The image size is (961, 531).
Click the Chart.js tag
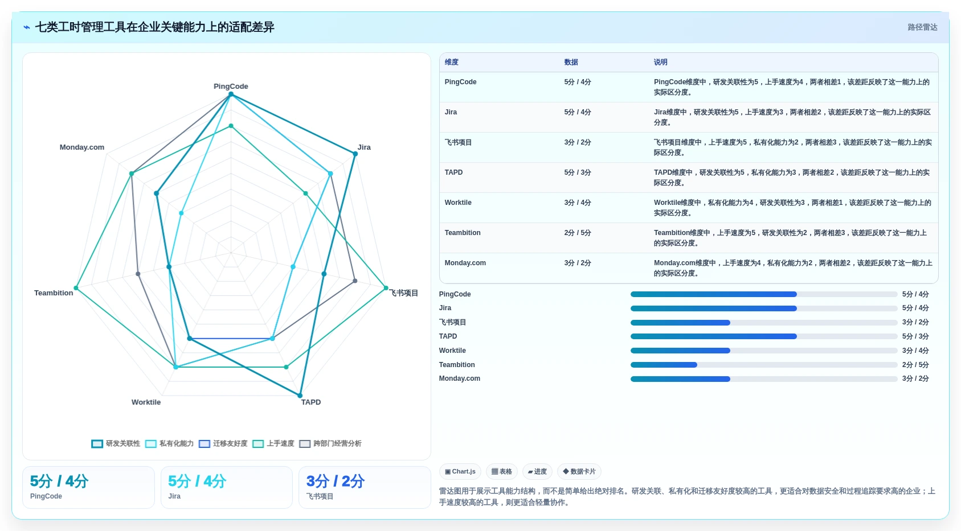(x=460, y=472)
